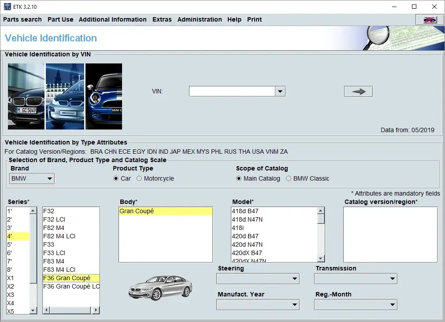
Task: Open the Parts search menu
Action: [22, 19]
